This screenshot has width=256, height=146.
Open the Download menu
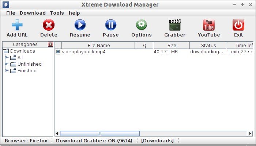tap(33, 13)
